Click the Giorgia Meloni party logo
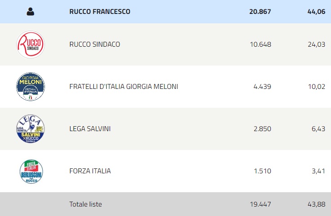 (x=31, y=87)
